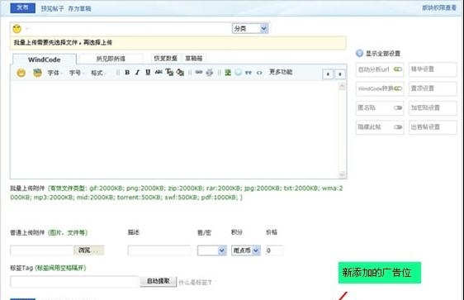Enable the 隐藏此帖 hide post switch
The height and width of the screenshot is (300, 464).
pyautogui.click(x=398, y=127)
